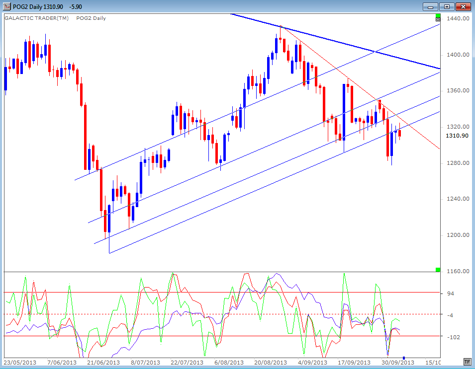Click the chart window icon in title bar
The height and width of the screenshot is (369, 475).
pyautogui.click(x=6, y=6)
